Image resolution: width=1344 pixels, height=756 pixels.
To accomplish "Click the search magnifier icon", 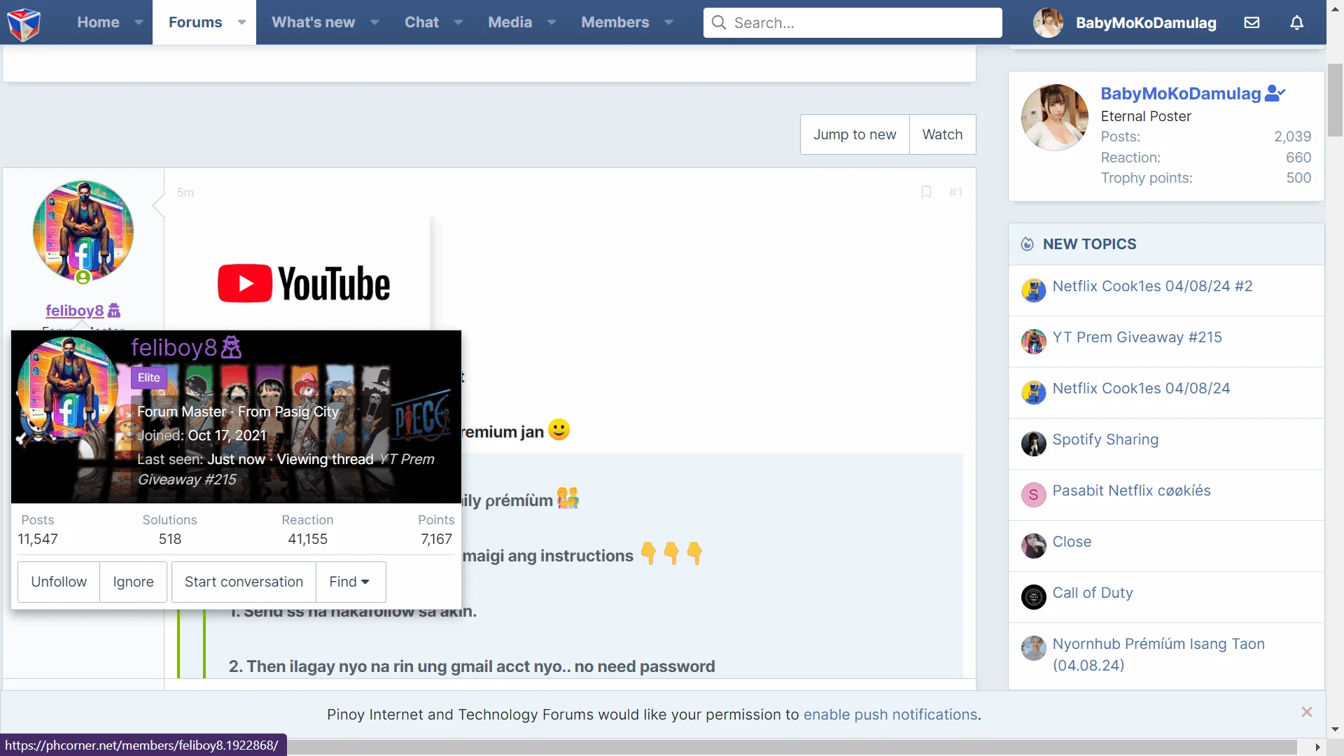I will click(719, 22).
